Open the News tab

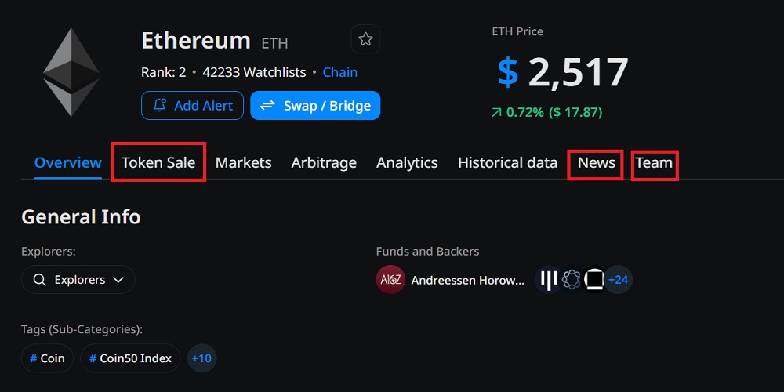pos(596,163)
